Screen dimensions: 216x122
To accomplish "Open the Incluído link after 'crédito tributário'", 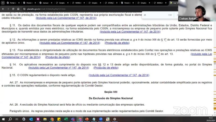I will 66,18.
